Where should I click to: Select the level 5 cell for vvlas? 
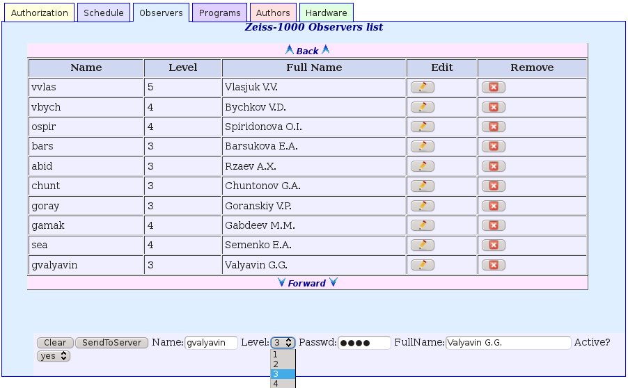(x=182, y=87)
